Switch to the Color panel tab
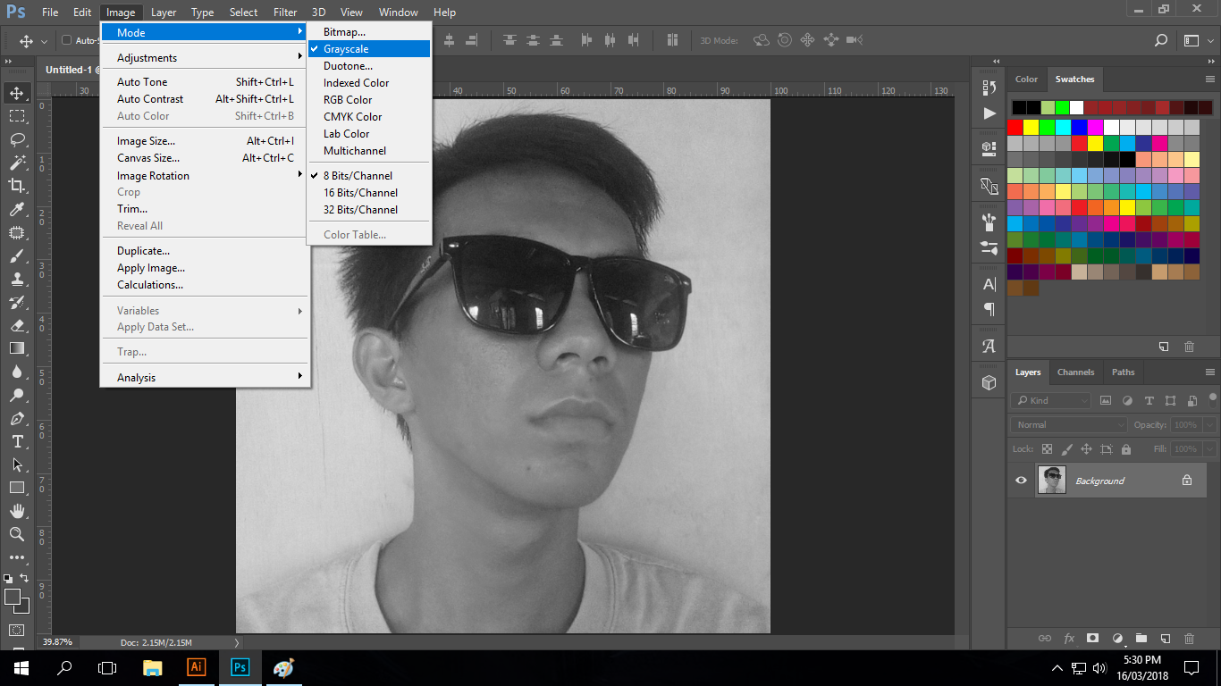Screen dimensions: 1221x686 (1026, 79)
